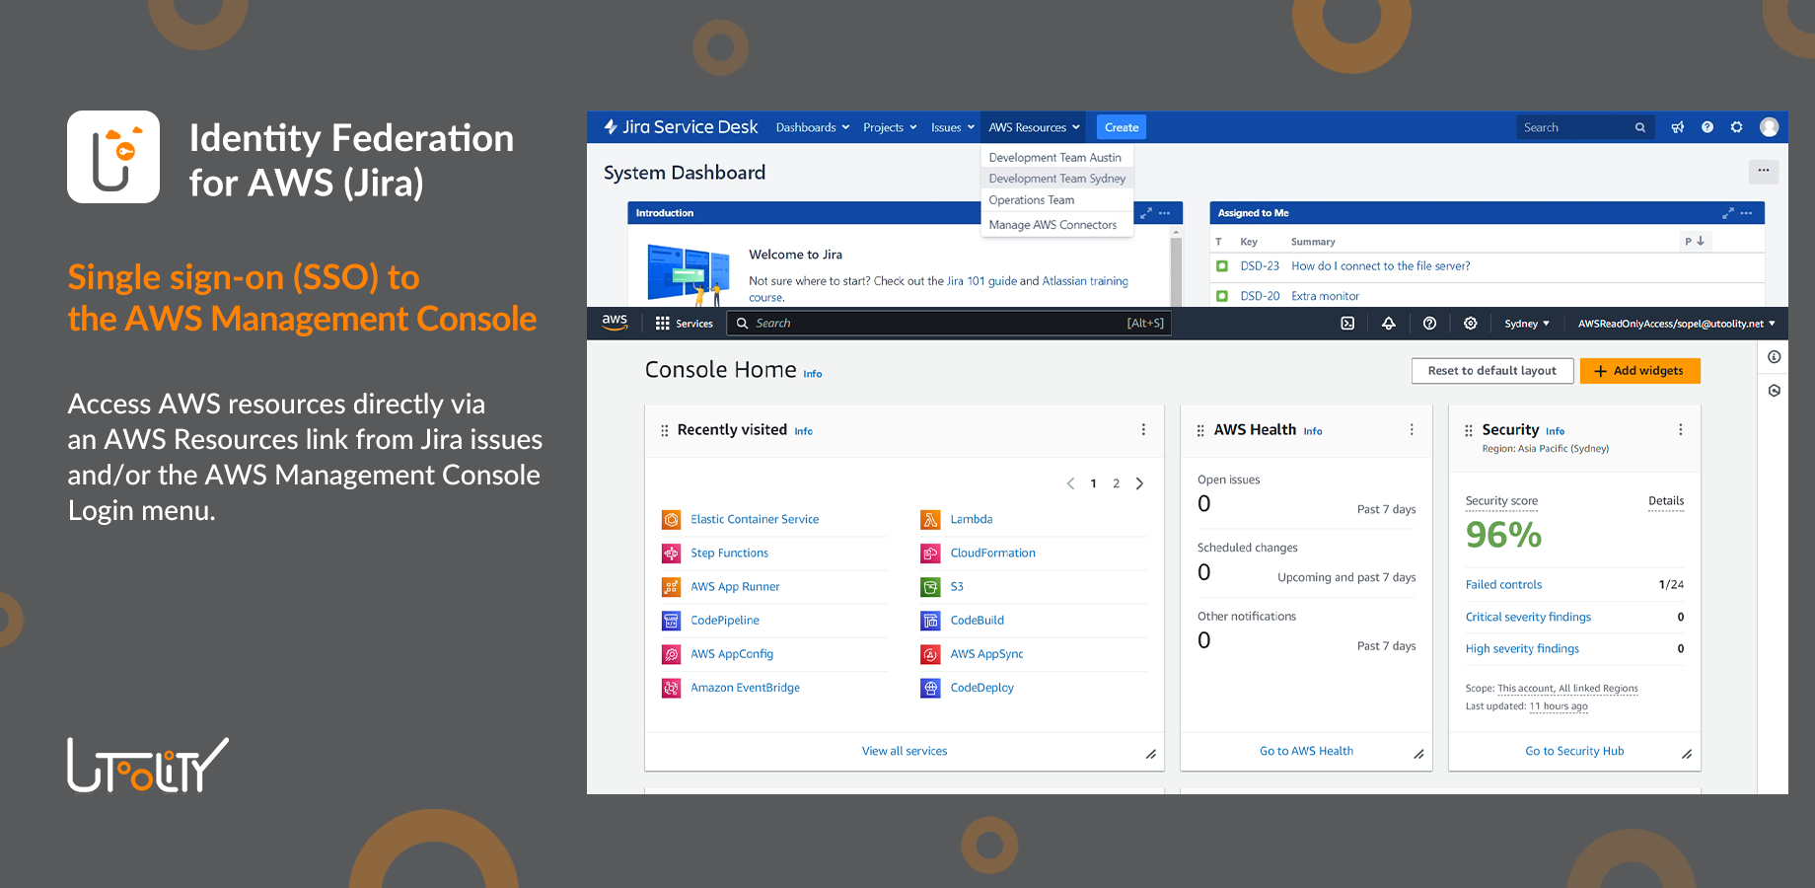The width and height of the screenshot is (1815, 888).
Task: Maximize the Assigned to Me gadget
Action: (x=1727, y=213)
